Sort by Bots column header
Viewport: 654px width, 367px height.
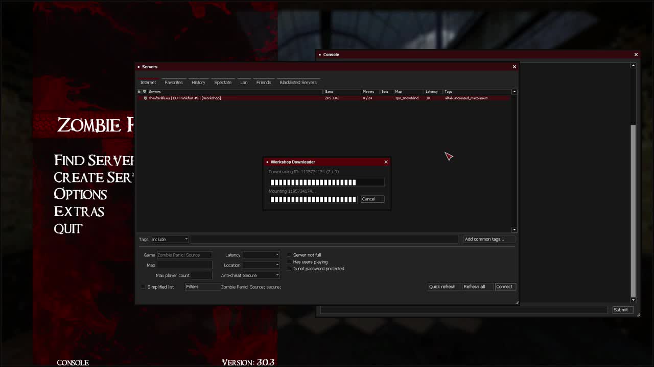(387, 92)
